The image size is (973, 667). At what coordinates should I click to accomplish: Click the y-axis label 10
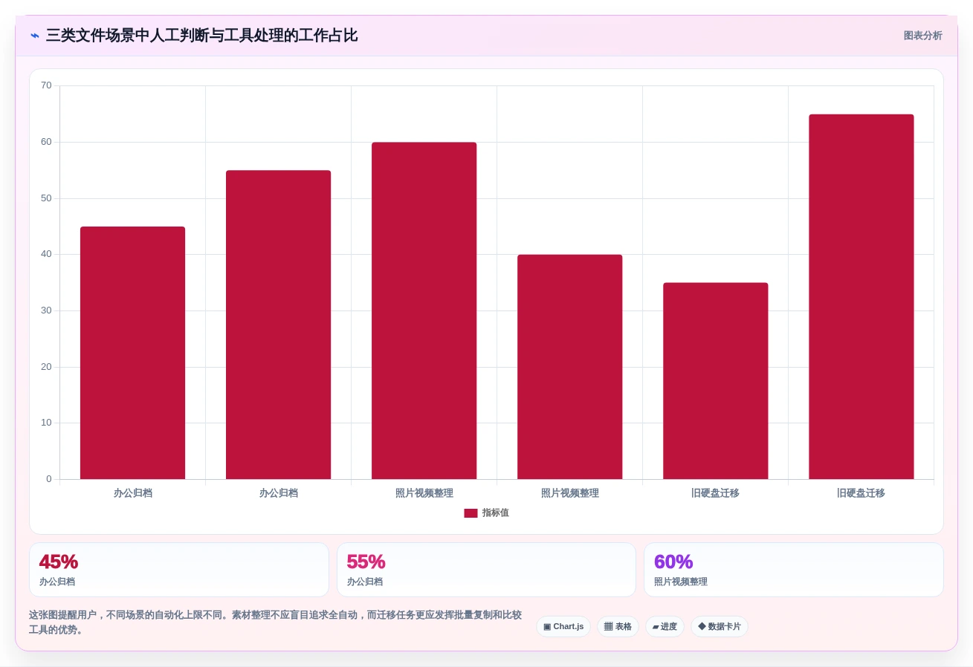[46, 423]
